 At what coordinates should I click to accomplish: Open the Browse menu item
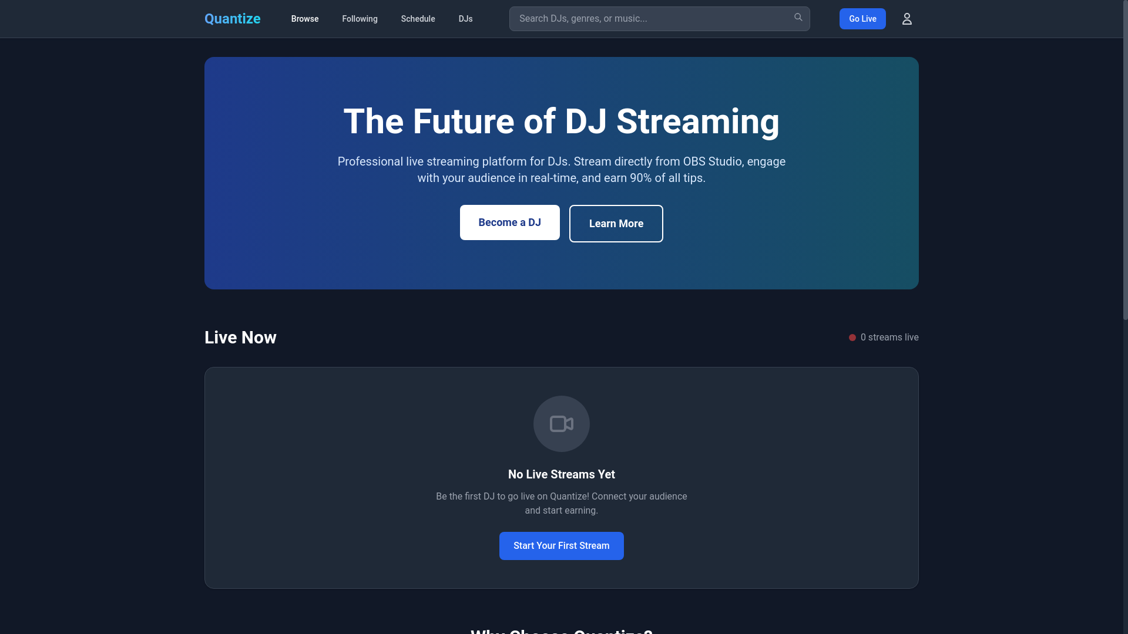point(305,19)
